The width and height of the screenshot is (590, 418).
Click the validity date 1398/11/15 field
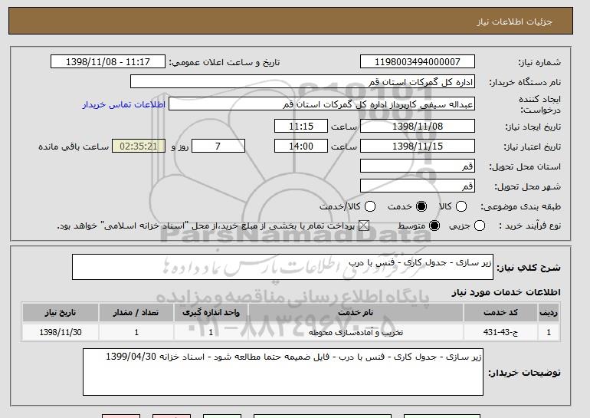418,146
